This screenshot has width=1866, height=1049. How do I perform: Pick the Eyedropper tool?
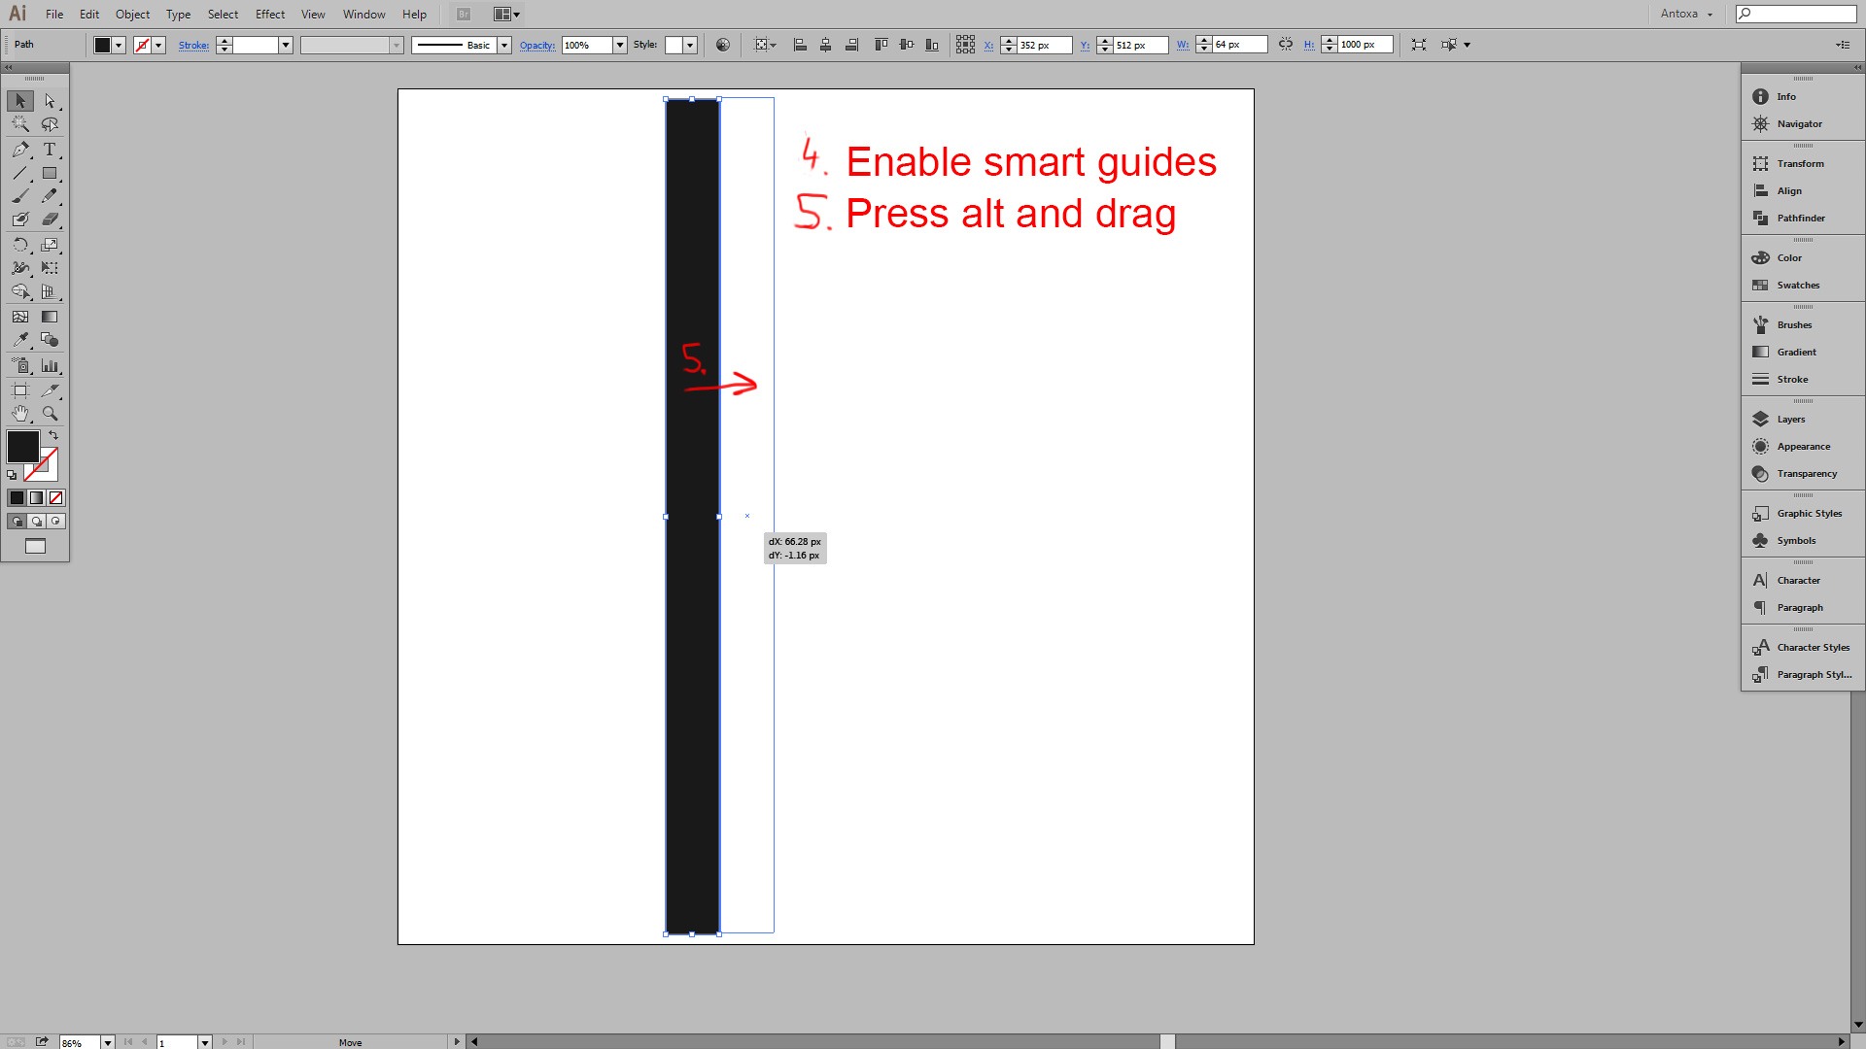(20, 340)
